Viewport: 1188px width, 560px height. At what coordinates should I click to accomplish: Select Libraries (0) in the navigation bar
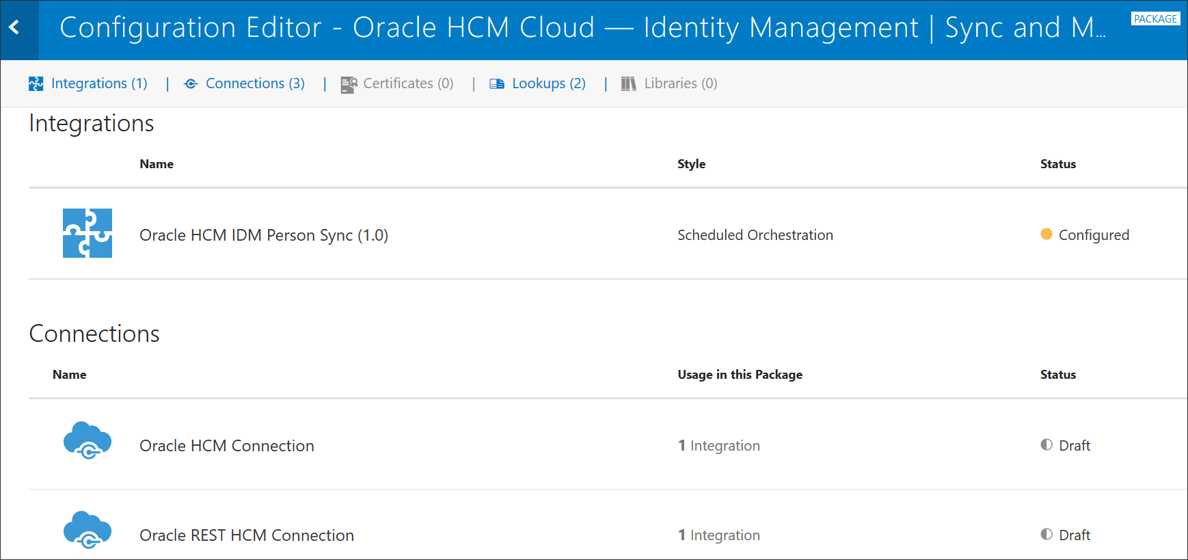click(x=680, y=83)
